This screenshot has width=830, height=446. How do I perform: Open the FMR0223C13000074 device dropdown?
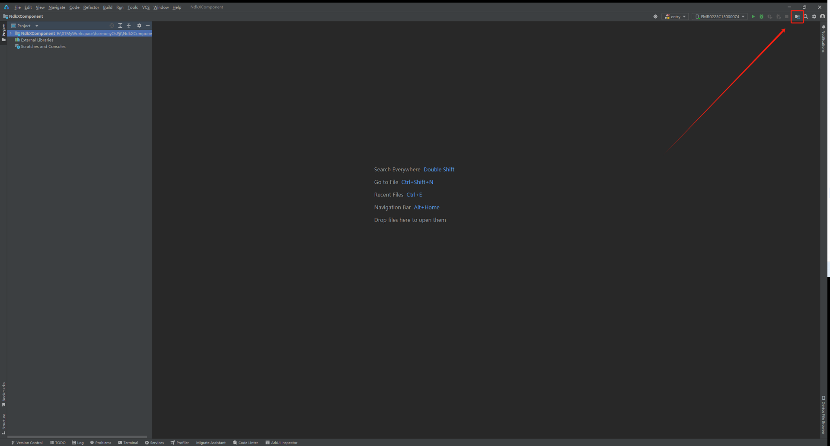720,16
